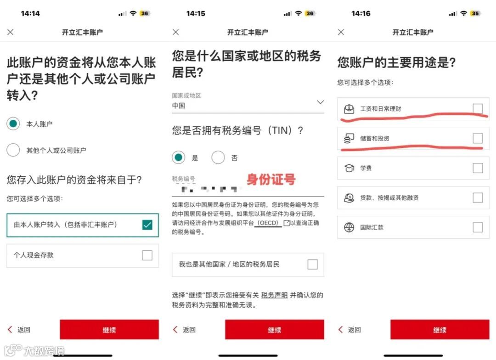Close the first screen showing time 14:14

click(x=11, y=32)
